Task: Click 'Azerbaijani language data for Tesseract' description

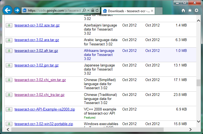Action: [x=101, y=29]
